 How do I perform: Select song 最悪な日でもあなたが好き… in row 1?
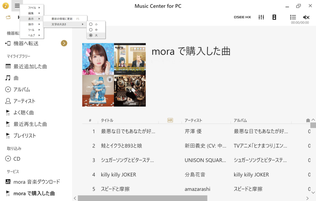(x=128, y=131)
